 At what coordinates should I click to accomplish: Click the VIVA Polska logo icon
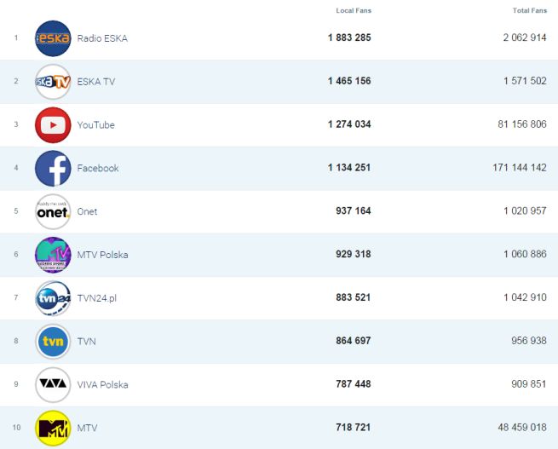pyautogui.click(x=53, y=384)
